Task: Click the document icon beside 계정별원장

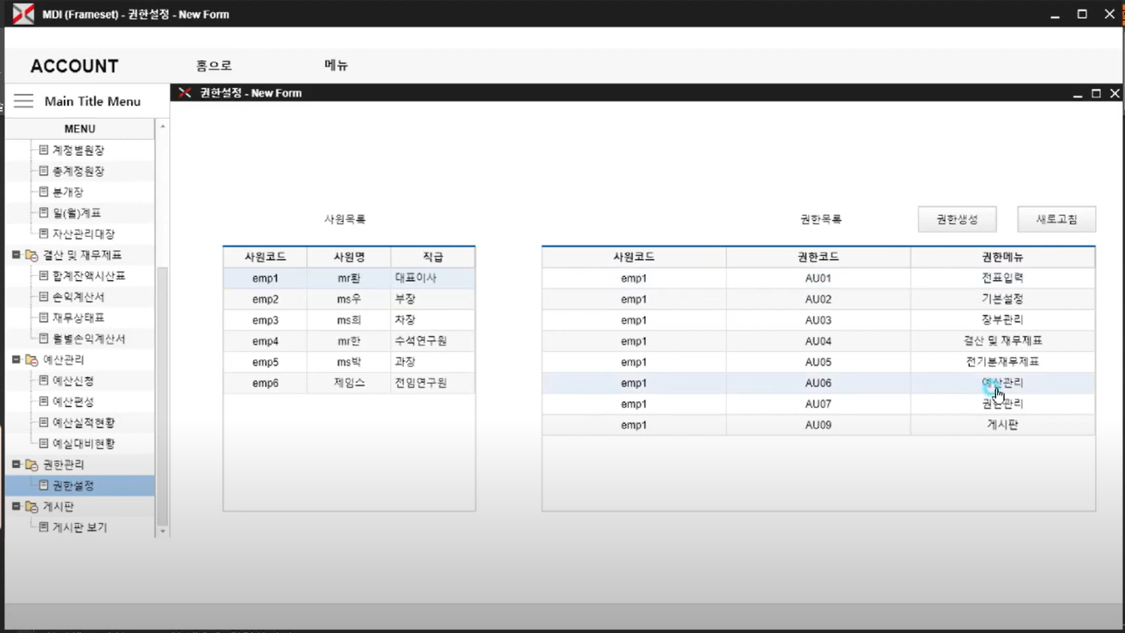Action: click(x=44, y=150)
